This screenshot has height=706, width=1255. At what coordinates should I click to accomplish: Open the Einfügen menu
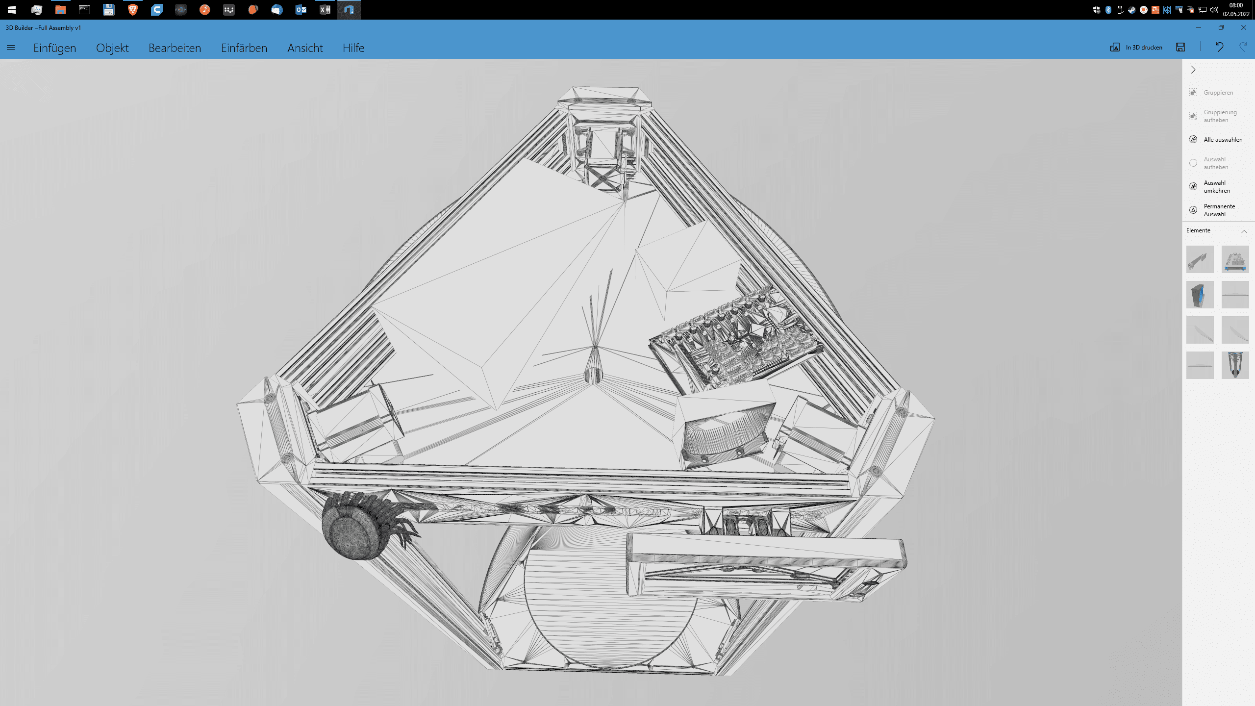click(54, 48)
